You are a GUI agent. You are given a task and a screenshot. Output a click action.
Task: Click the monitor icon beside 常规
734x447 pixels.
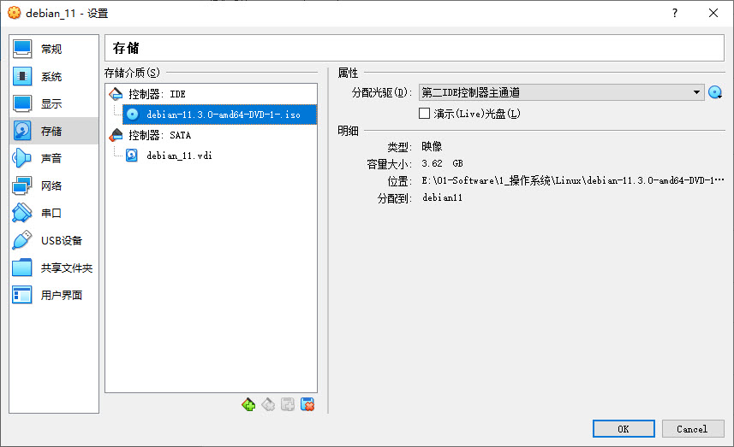22,49
